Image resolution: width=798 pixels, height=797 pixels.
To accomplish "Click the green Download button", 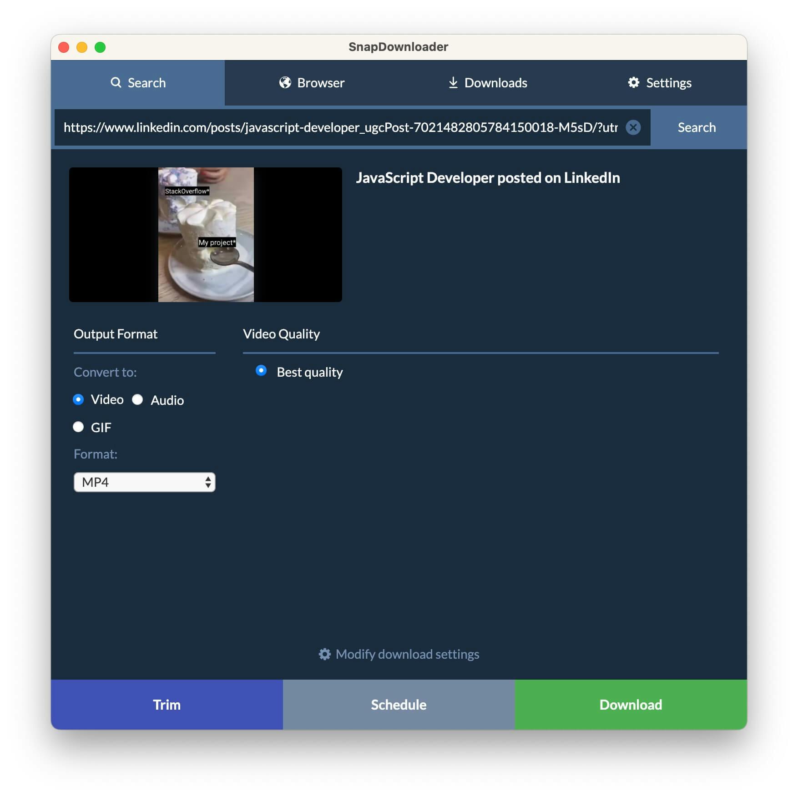I will pos(631,705).
